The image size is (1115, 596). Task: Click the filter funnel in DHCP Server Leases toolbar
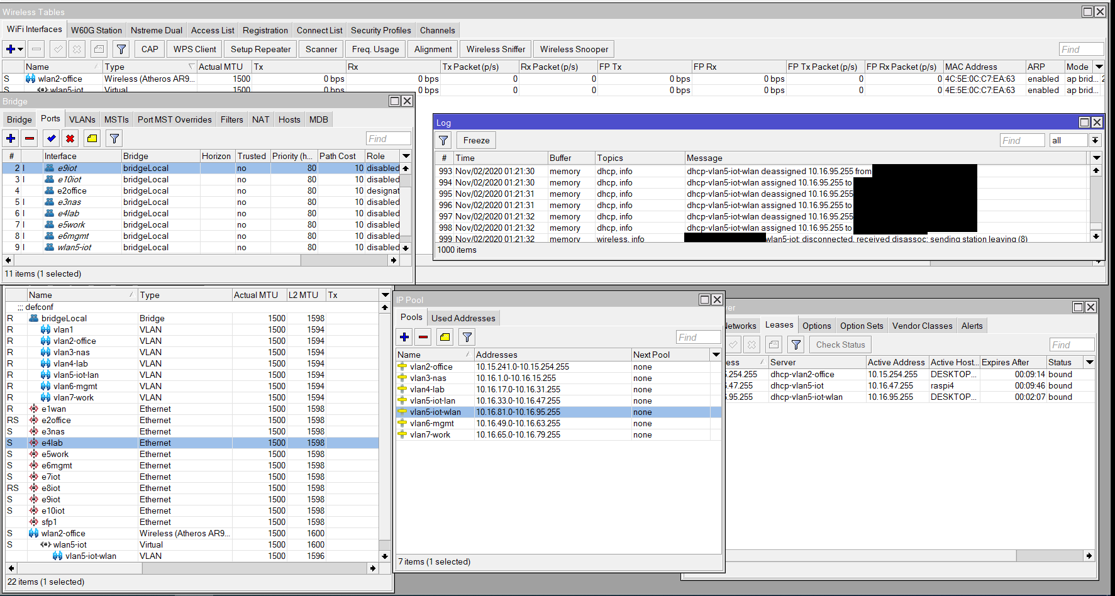(x=796, y=345)
